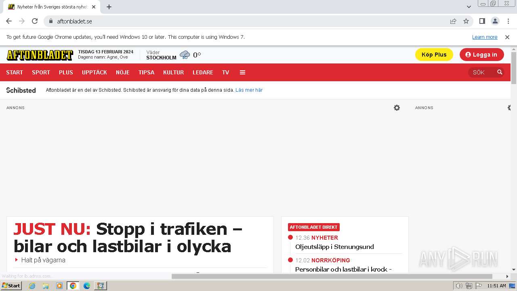Open the TV section

(x=225, y=72)
